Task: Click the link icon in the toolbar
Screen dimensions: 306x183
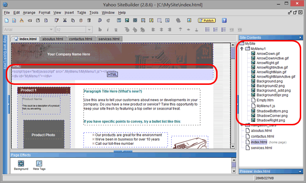Action: click(x=178, y=20)
